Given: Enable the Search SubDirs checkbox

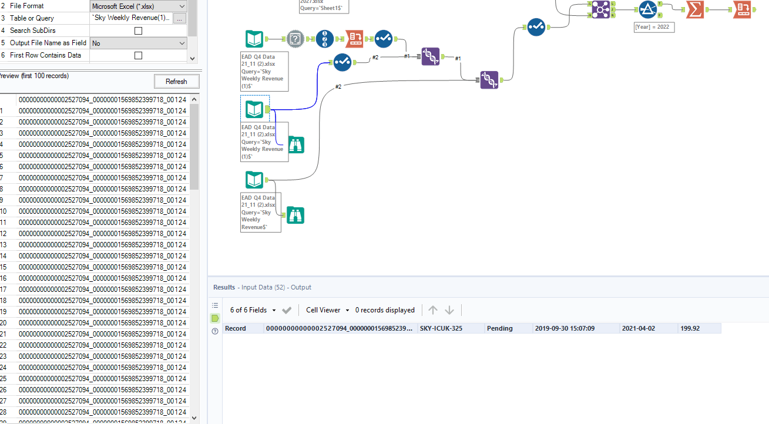Looking at the screenshot, I should point(138,30).
